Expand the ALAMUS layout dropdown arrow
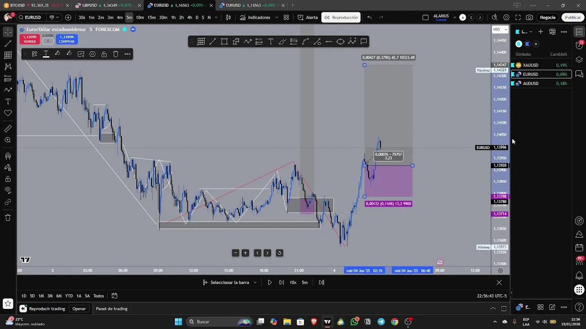The width and height of the screenshot is (586, 329). tap(455, 17)
